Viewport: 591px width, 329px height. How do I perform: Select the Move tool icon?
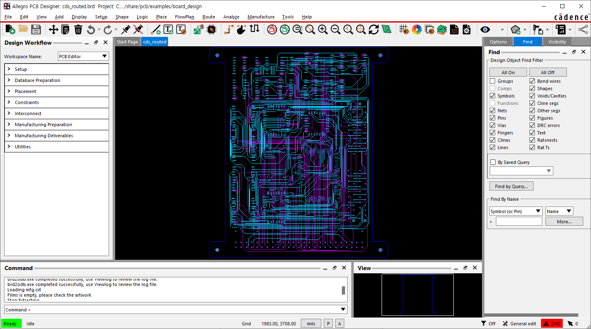tap(53, 29)
